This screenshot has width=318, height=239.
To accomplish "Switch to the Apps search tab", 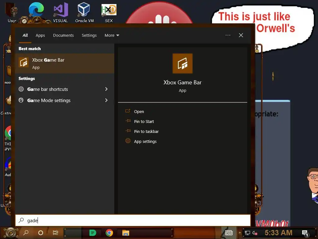I will [40, 35].
